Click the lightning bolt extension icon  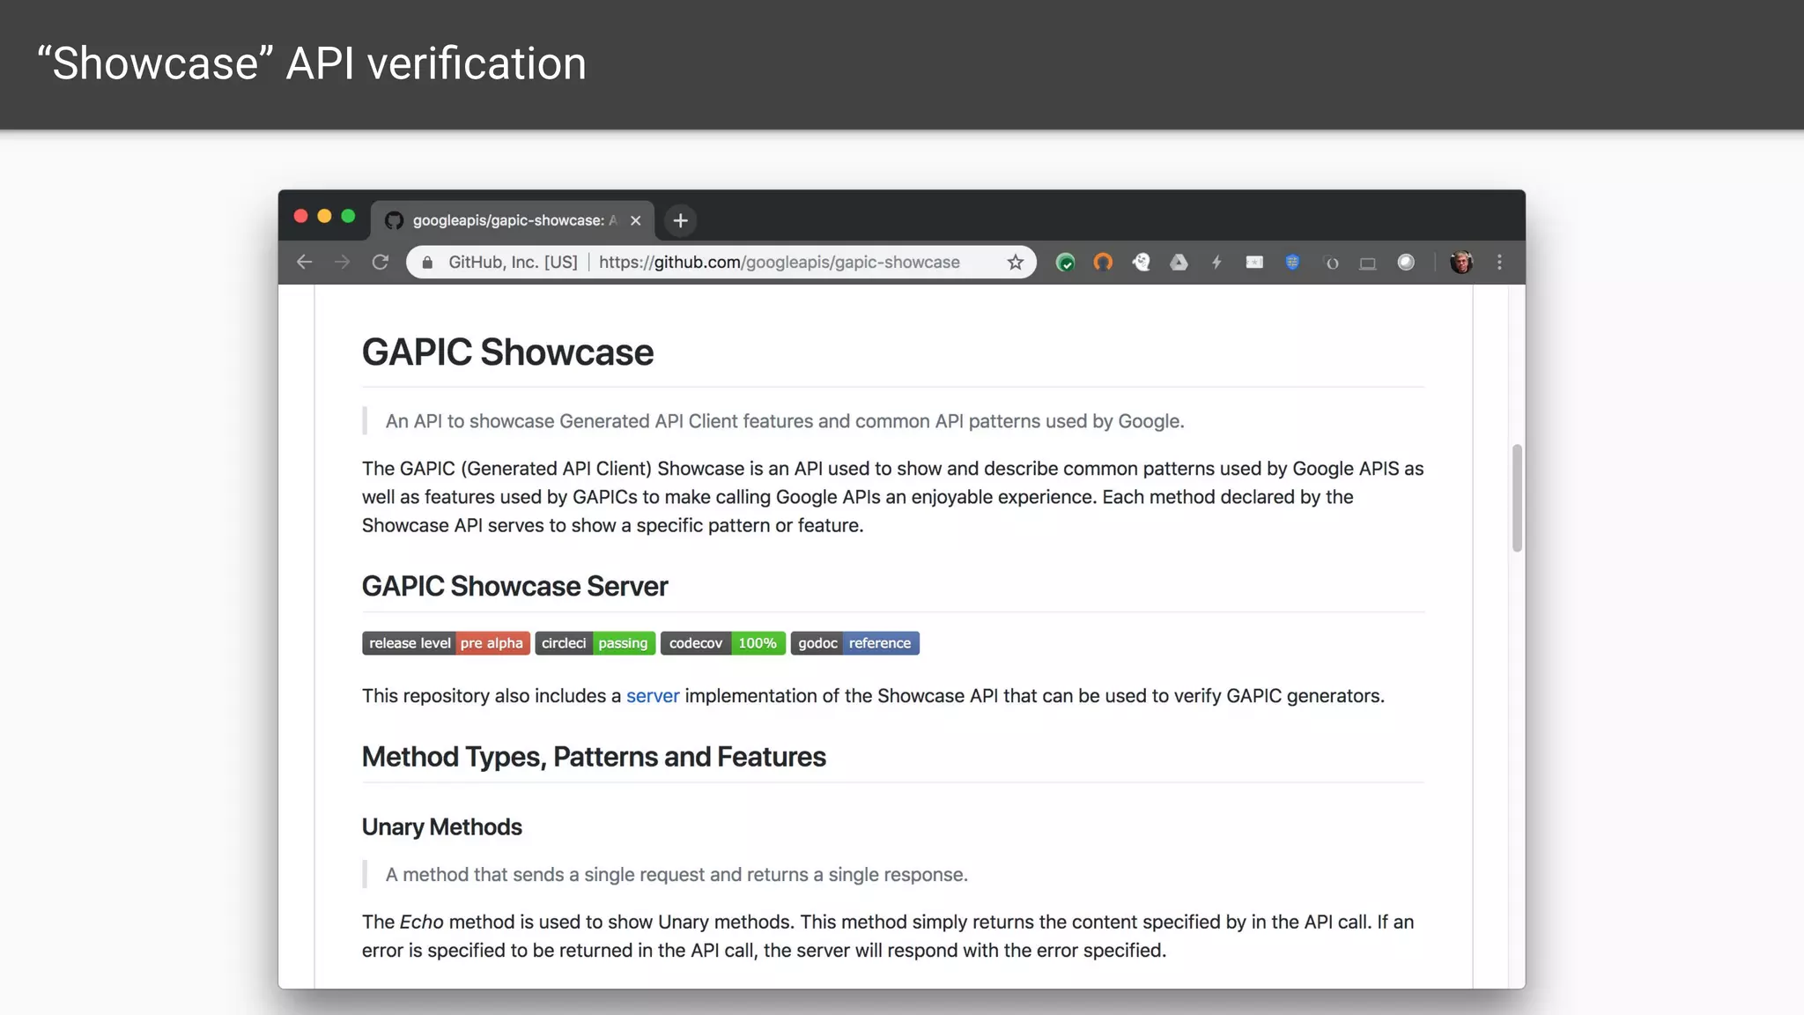coord(1216,262)
